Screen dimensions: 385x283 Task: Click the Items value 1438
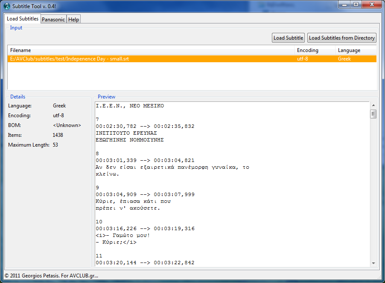tap(58, 135)
